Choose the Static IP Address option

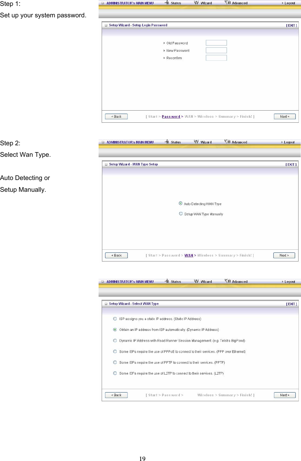(x=115, y=319)
